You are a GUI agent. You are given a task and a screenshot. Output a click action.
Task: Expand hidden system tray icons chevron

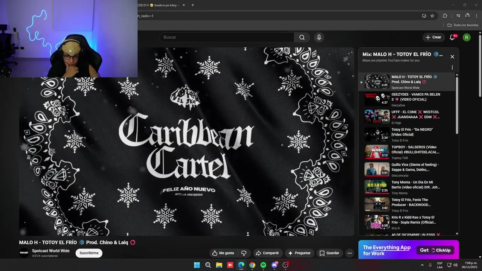(x=422, y=265)
